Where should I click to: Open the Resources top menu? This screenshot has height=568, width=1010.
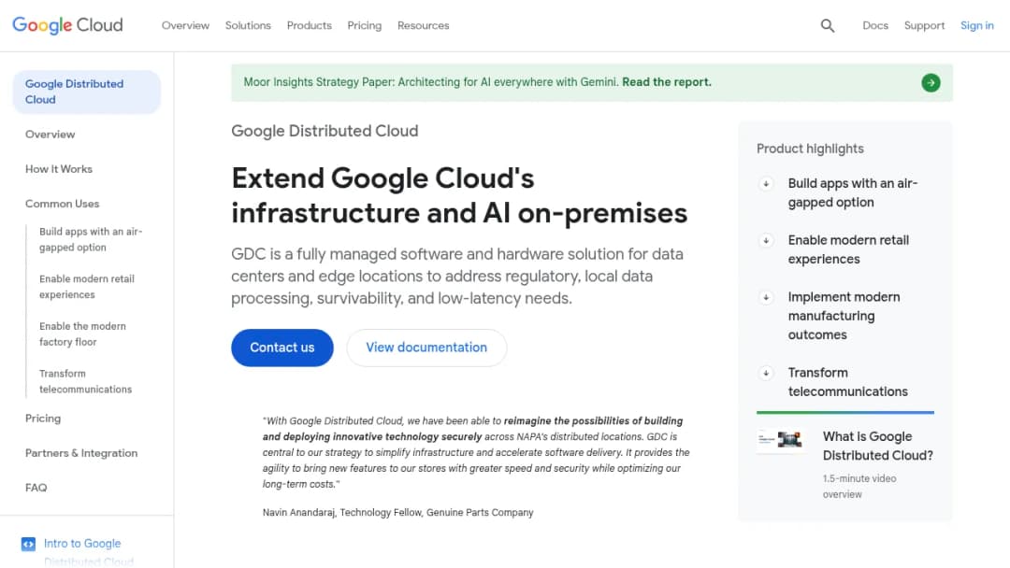(x=424, y=26)
